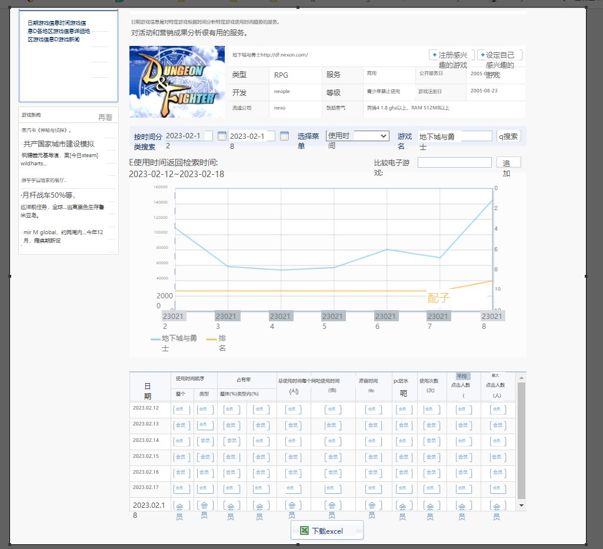The width and height of the screenshot is (603, 549).
Task: Click the 追加 button to add comparison game
Action: pyautogui.click(x=508, y=162)
